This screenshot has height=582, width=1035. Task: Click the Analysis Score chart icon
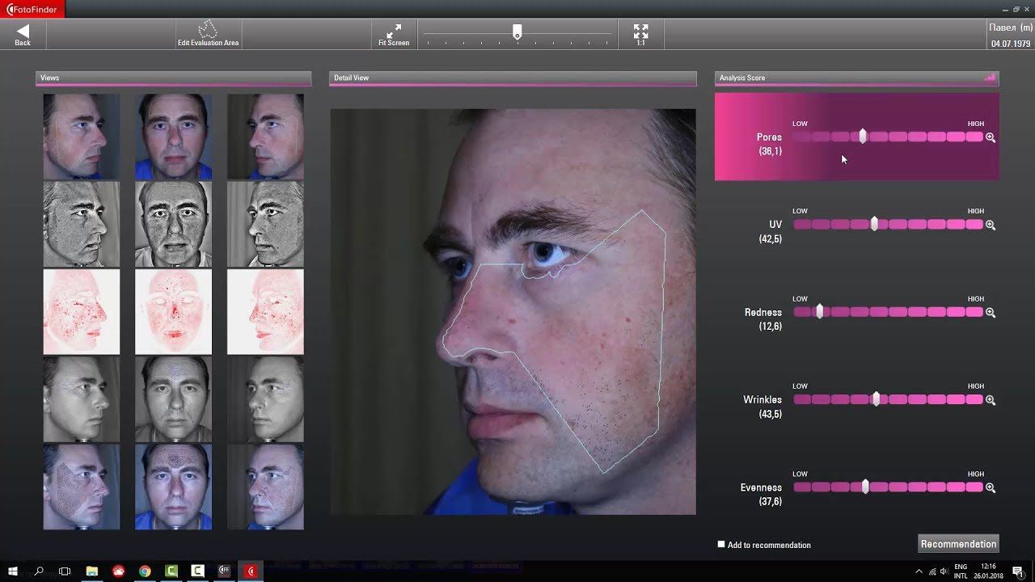990,78
